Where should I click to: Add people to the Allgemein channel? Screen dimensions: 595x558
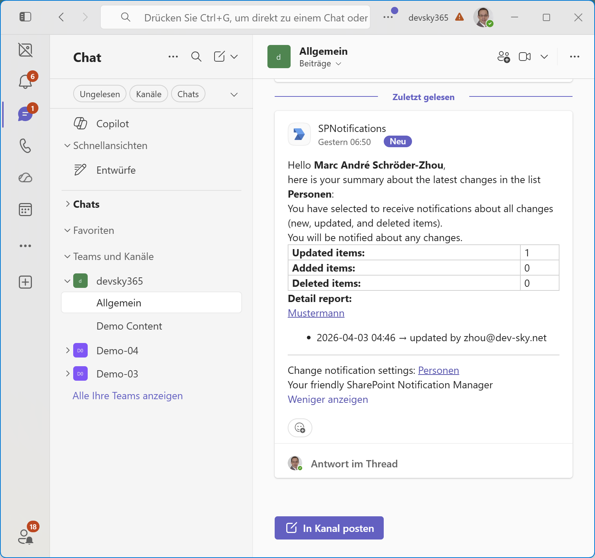(504, 57)
